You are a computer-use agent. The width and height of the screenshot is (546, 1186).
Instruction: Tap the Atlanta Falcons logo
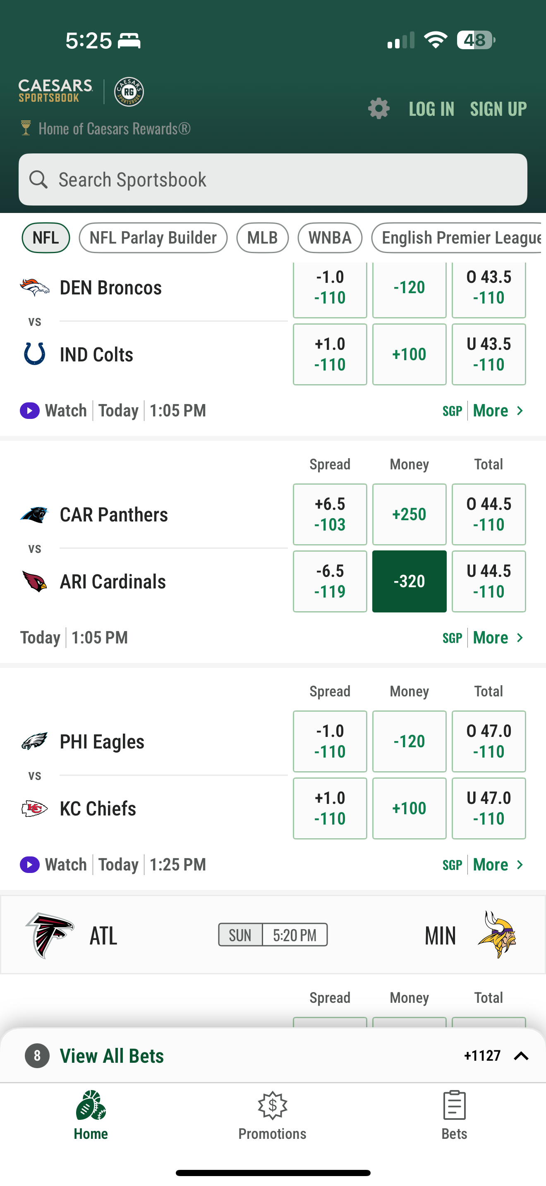[x=50, y=935]
